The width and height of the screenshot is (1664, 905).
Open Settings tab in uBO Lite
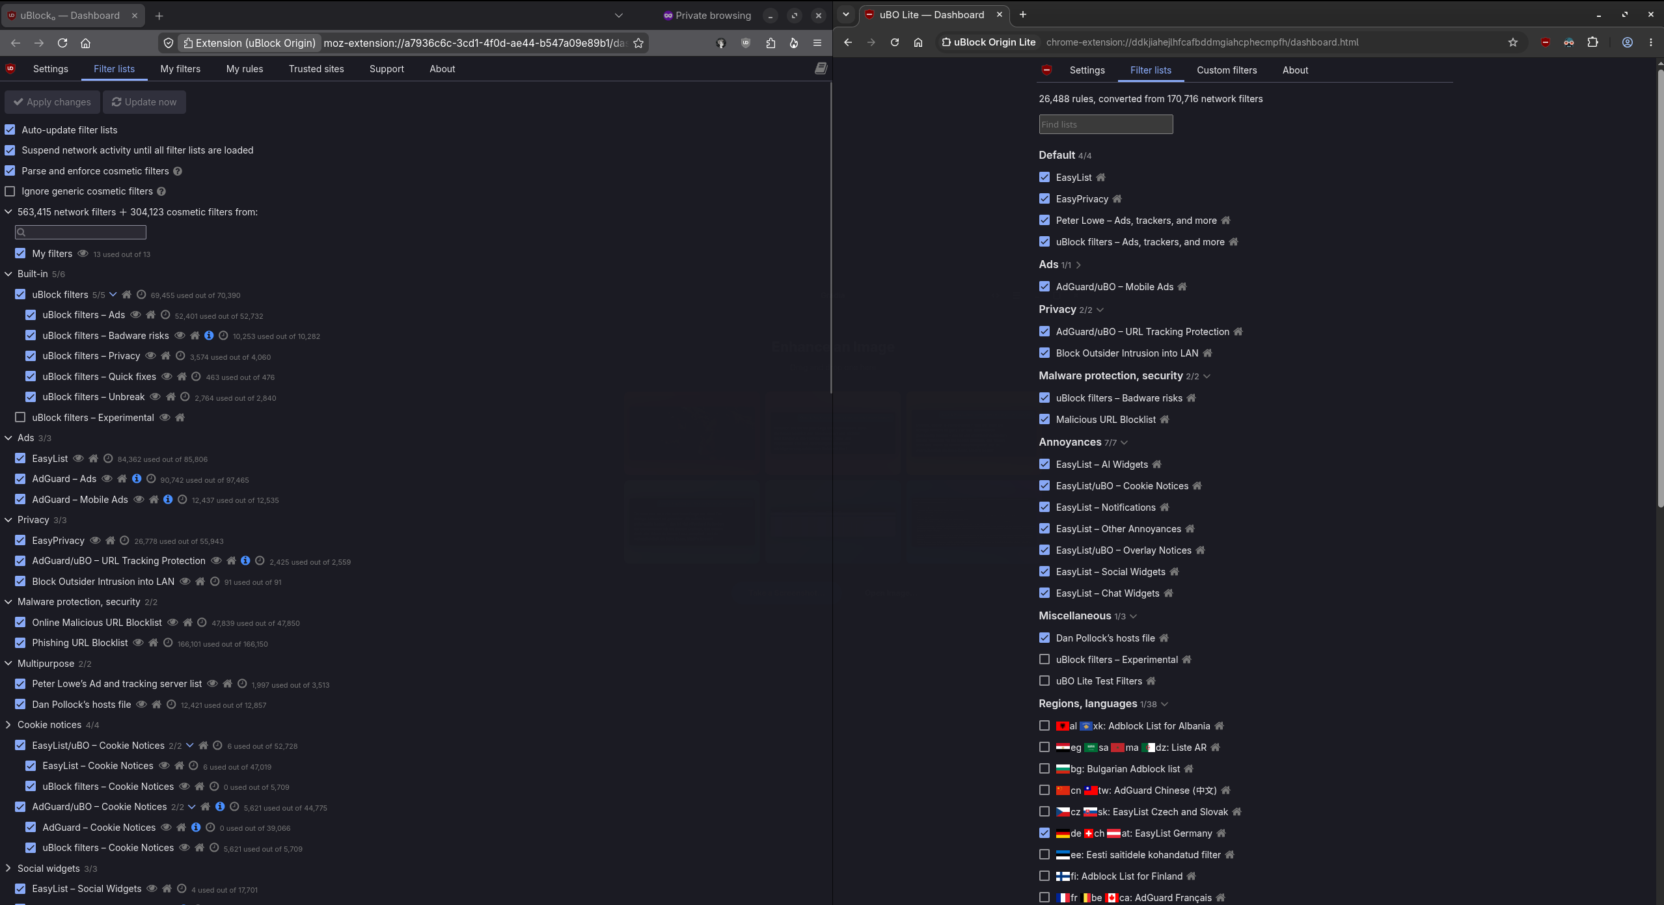[x=1087, y=70]
